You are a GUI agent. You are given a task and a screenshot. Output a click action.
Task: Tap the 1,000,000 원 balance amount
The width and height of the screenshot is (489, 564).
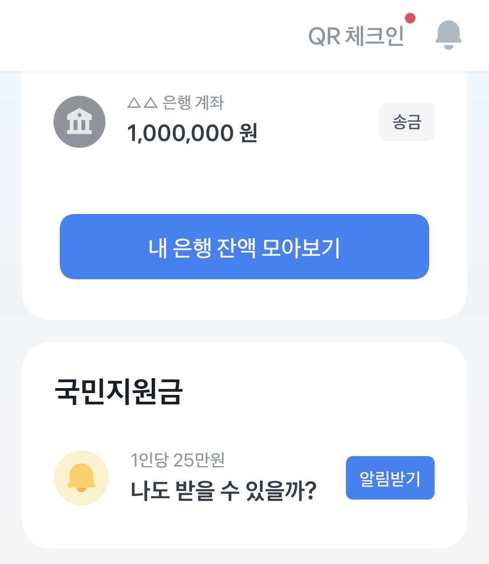192,133
